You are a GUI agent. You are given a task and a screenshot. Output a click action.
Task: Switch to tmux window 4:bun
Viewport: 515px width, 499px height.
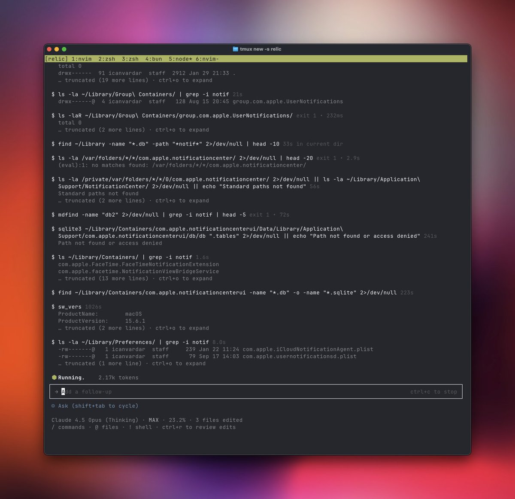point(154,59)
